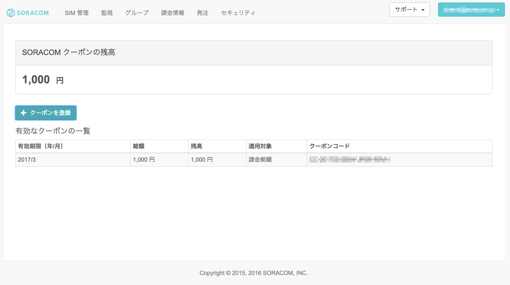Click the クーポンコード column header

tap(400, 146)
